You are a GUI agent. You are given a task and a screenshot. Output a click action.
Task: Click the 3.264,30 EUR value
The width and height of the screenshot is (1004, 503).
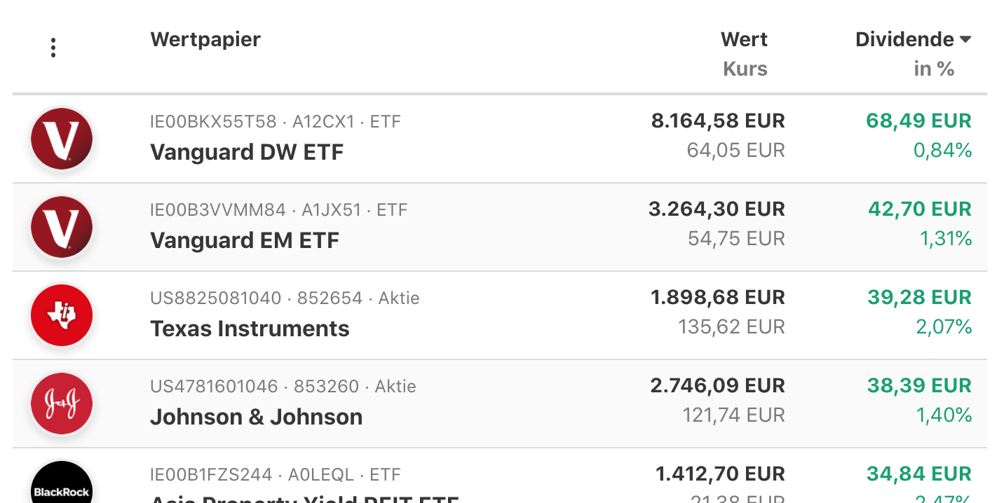pos(717,209)
